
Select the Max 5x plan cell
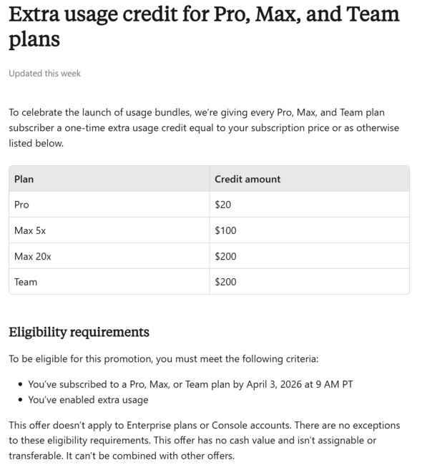109,230
